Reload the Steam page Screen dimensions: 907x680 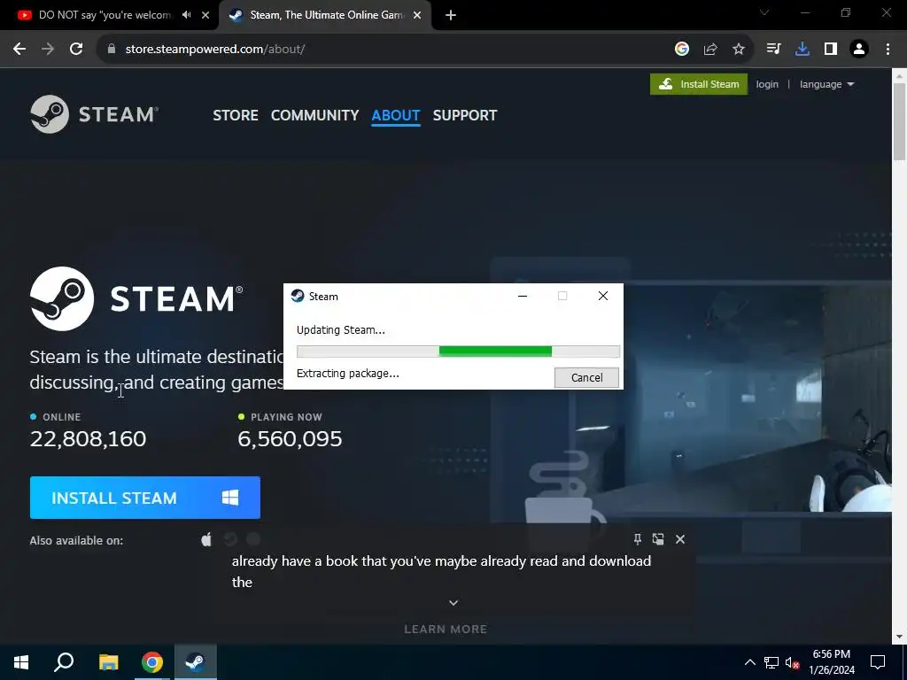pos(76,50)
